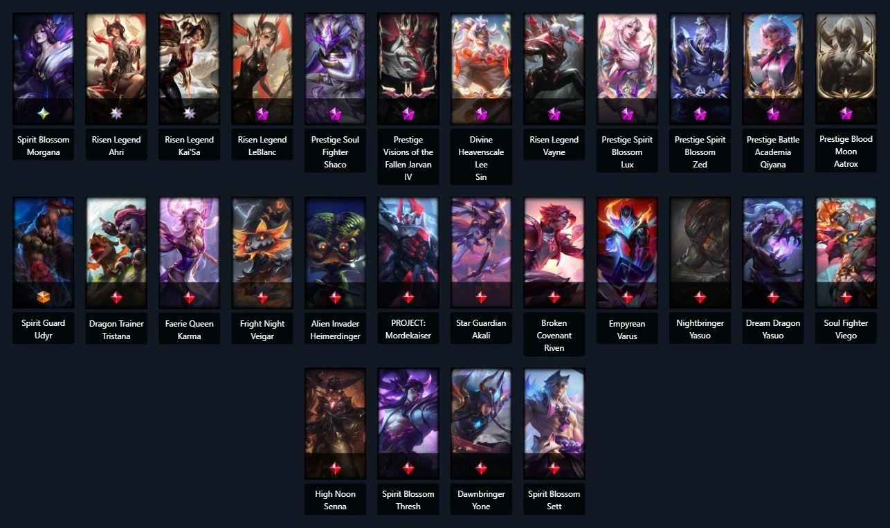Image resolution: width=890 pixels, height=528 pixels.
Task: Click the Prestige Soul Fighter Shaco label
Action: (x=335, y=152)
